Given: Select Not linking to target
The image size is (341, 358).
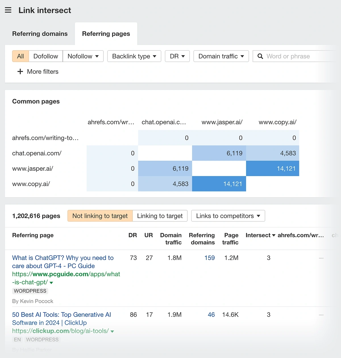Looking at the screenshot, I should coord(100,216).
